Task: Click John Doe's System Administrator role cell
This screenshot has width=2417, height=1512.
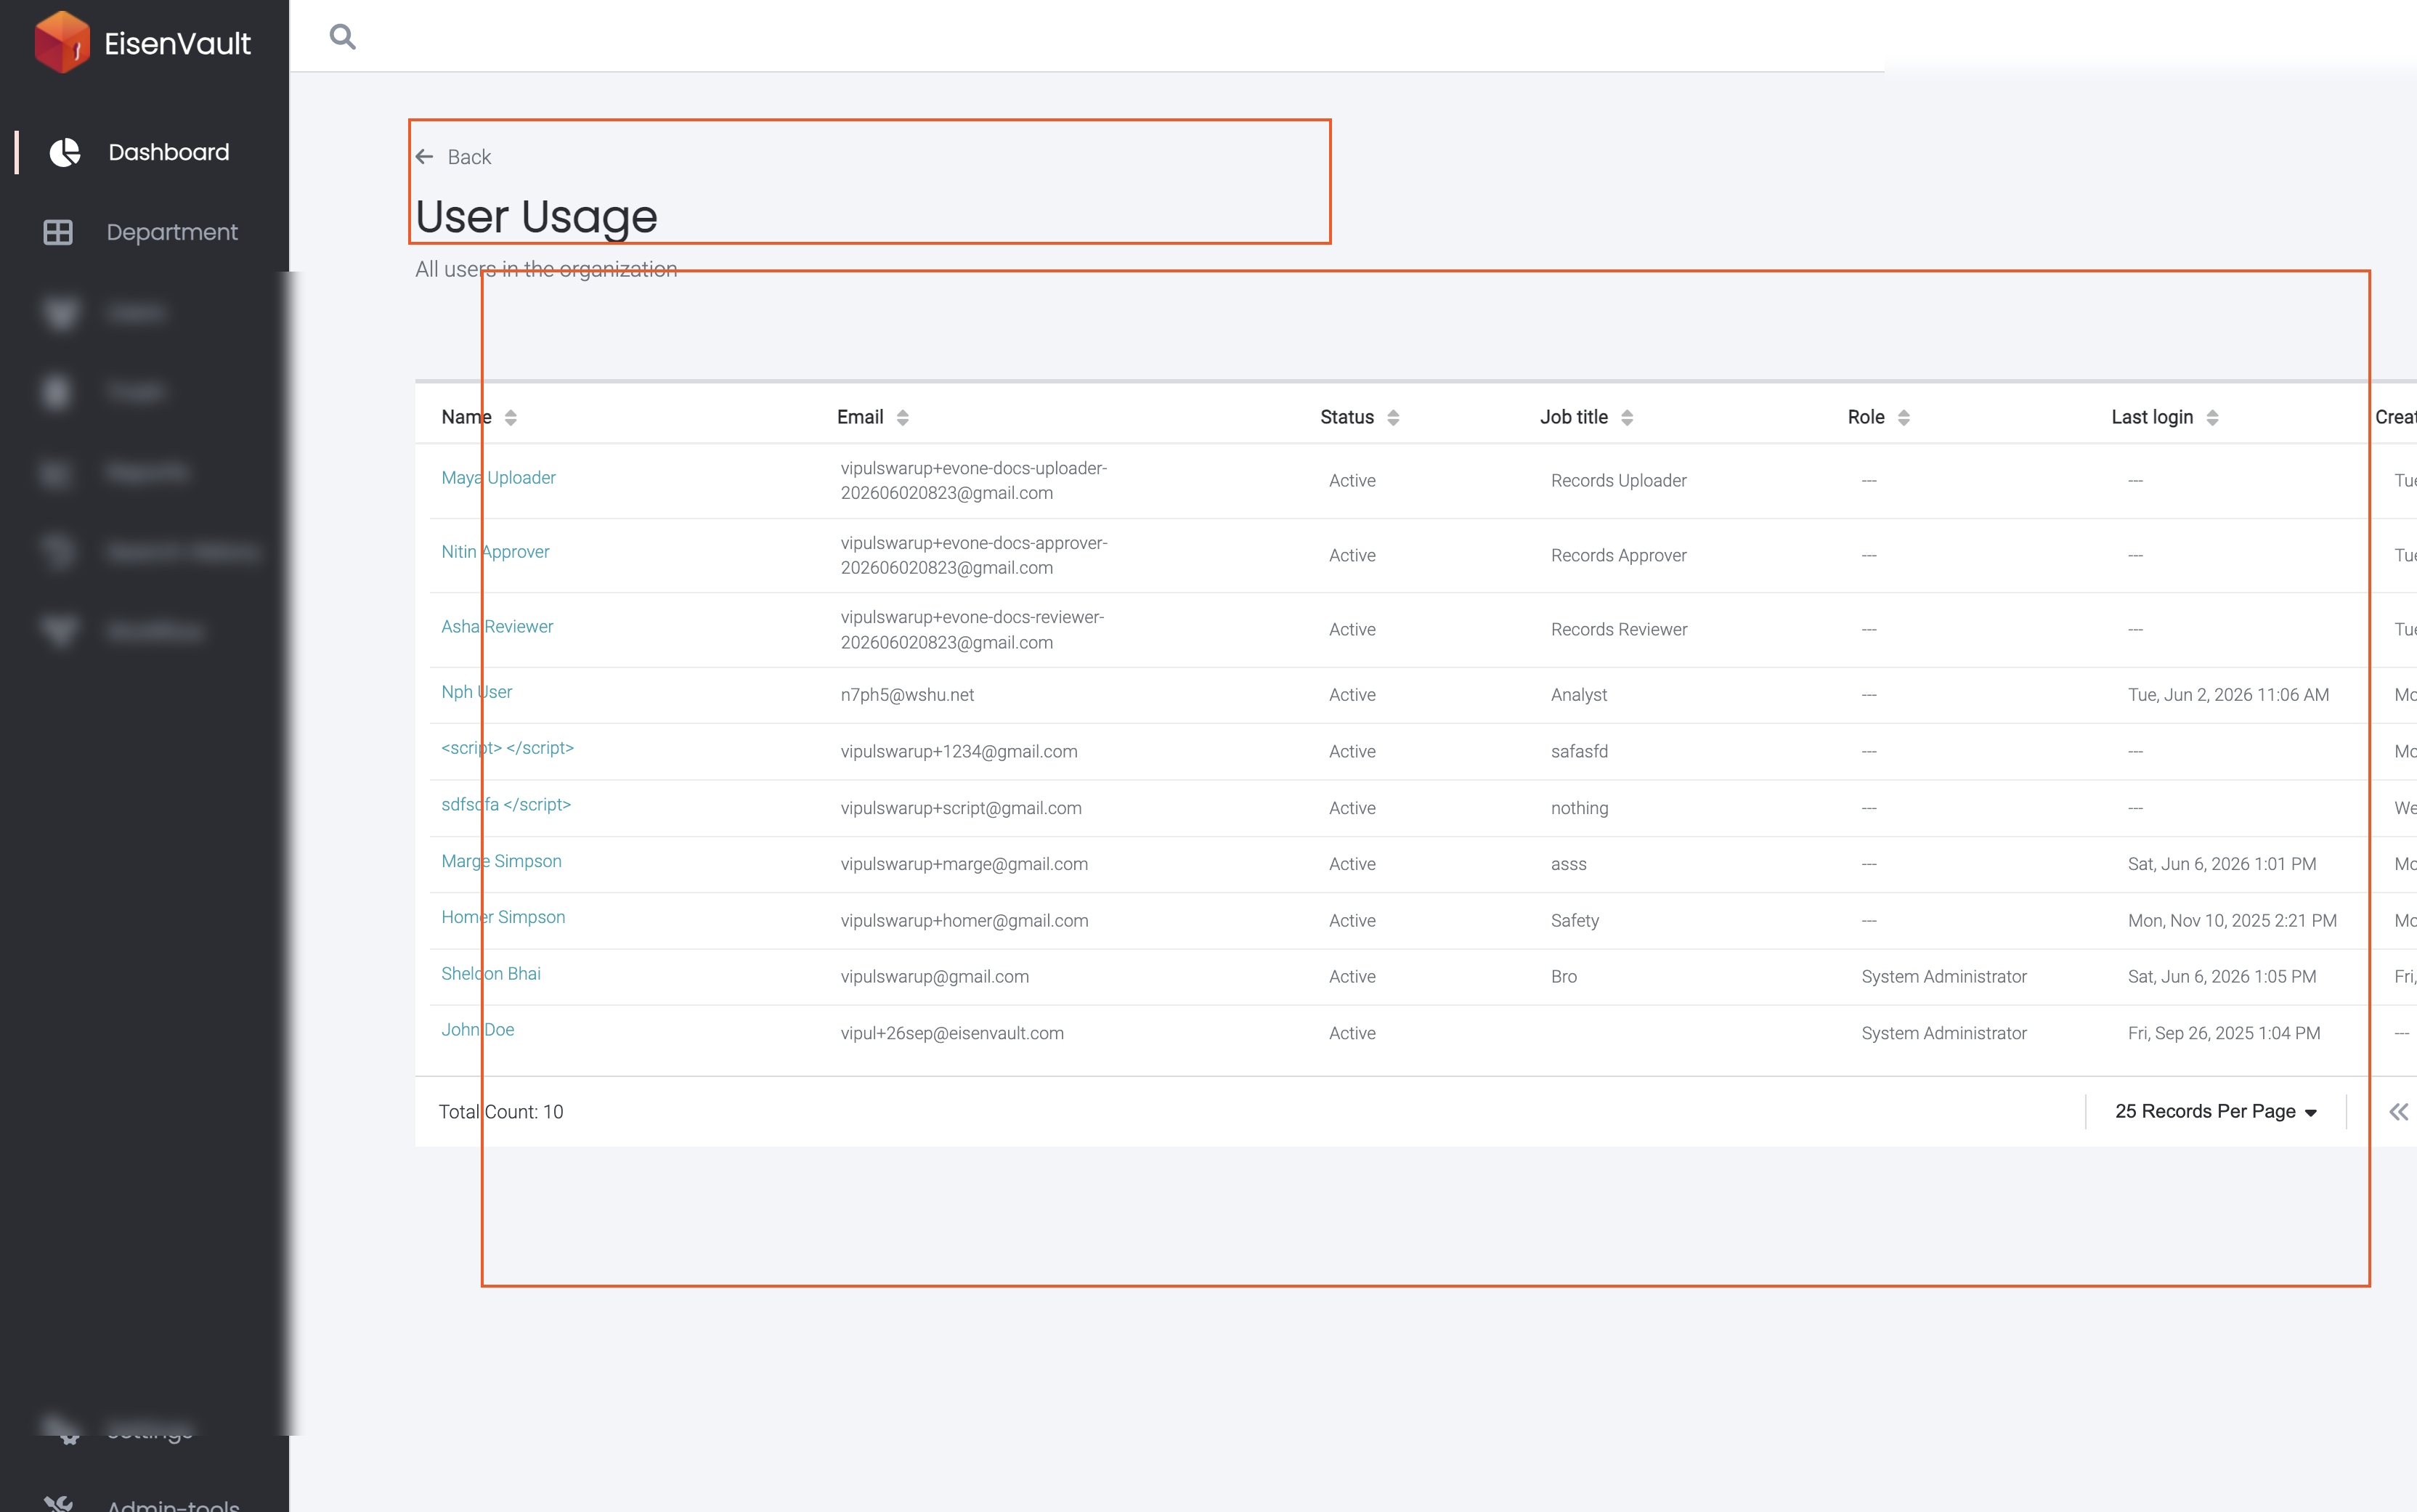Action: point(1944,1034)
